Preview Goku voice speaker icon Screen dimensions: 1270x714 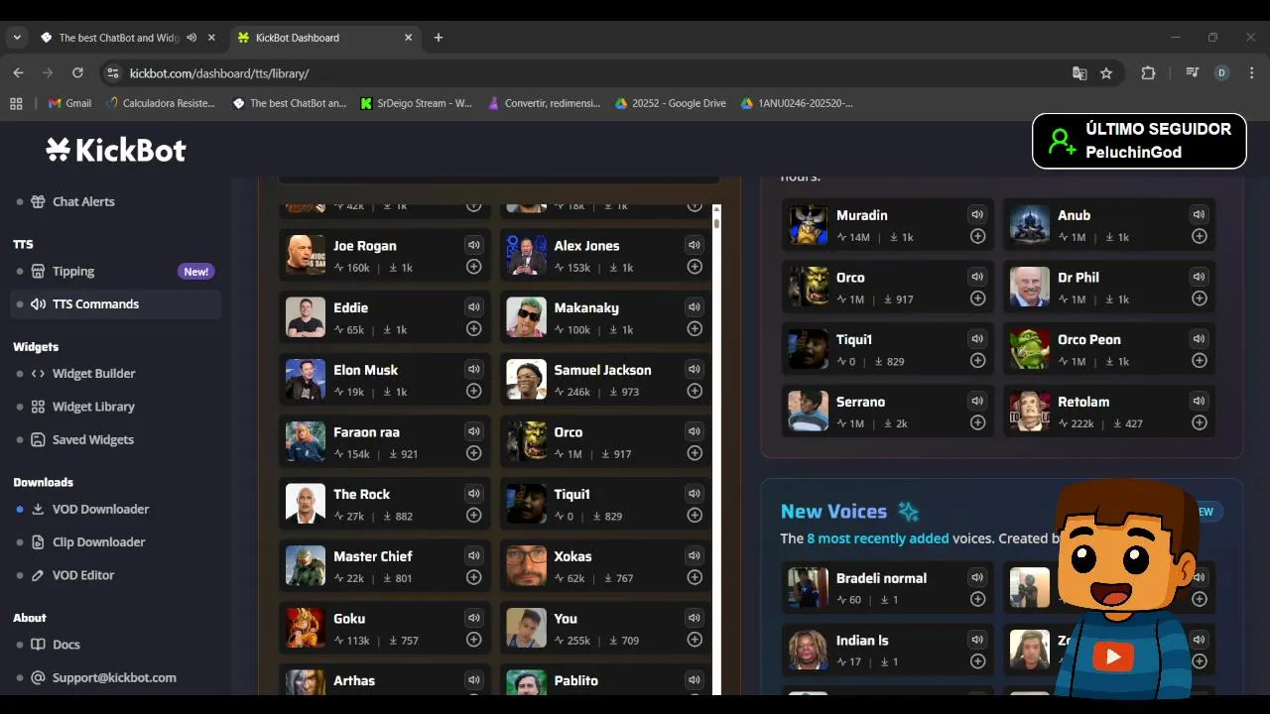(473, 618)
